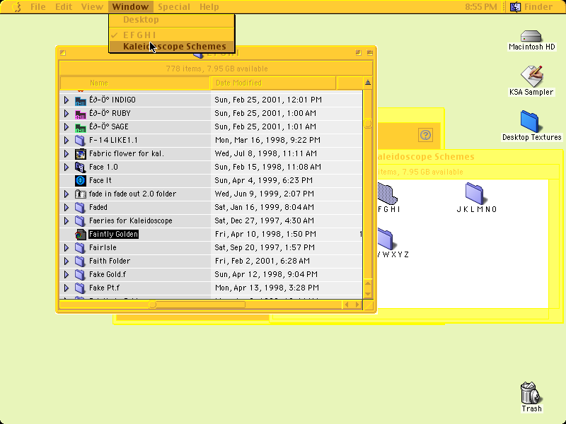The width and height of the screenshot is (566, 424).
Task: Expand the Fake Gold.f disclosure triangle
Action: tap(67, 274)
